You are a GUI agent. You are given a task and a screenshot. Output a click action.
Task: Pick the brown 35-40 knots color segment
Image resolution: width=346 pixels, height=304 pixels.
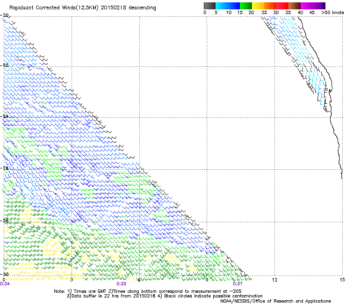pyautogui.click(x=295, y=6)
